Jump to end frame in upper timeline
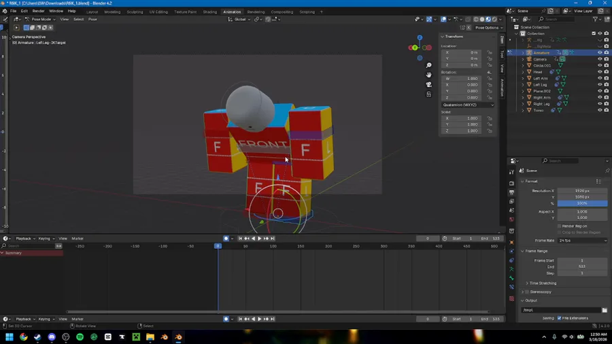The height and width of the screenshot is (344, 612). click(273, 239)
